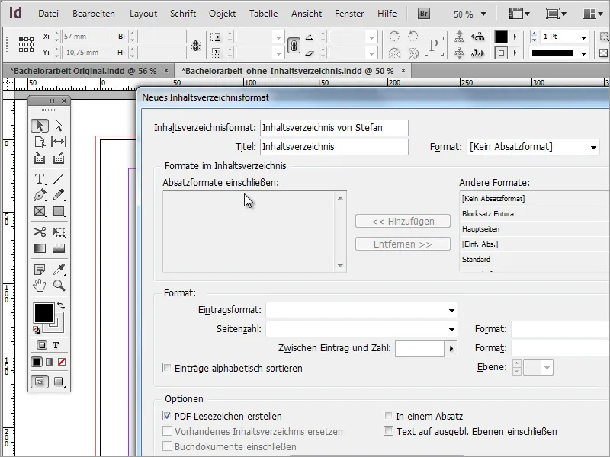
Task: Open the screen mode dropdown in top bar
Action: (556, 14)
